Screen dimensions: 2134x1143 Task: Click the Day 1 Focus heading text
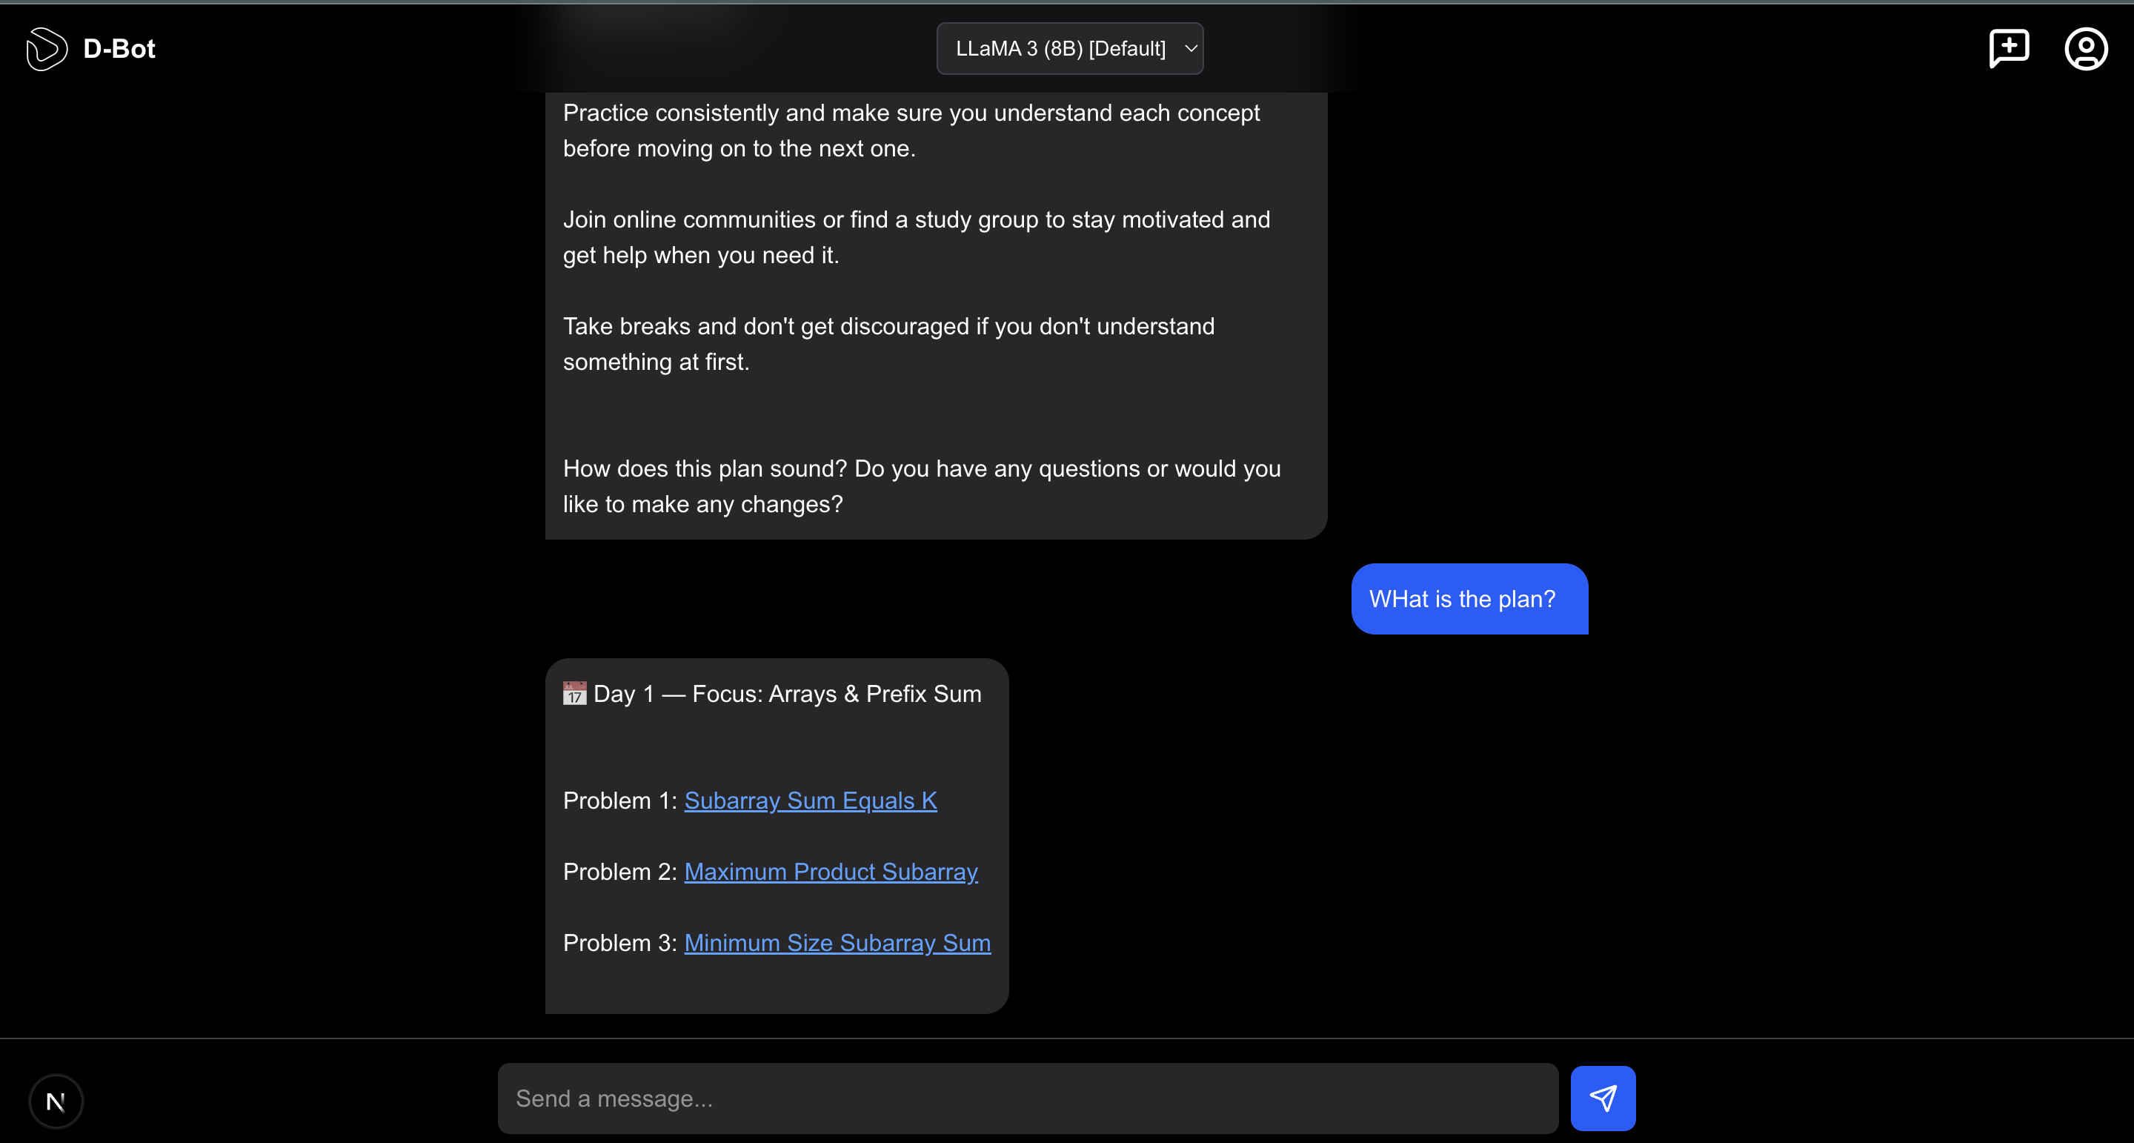(787, 694)
